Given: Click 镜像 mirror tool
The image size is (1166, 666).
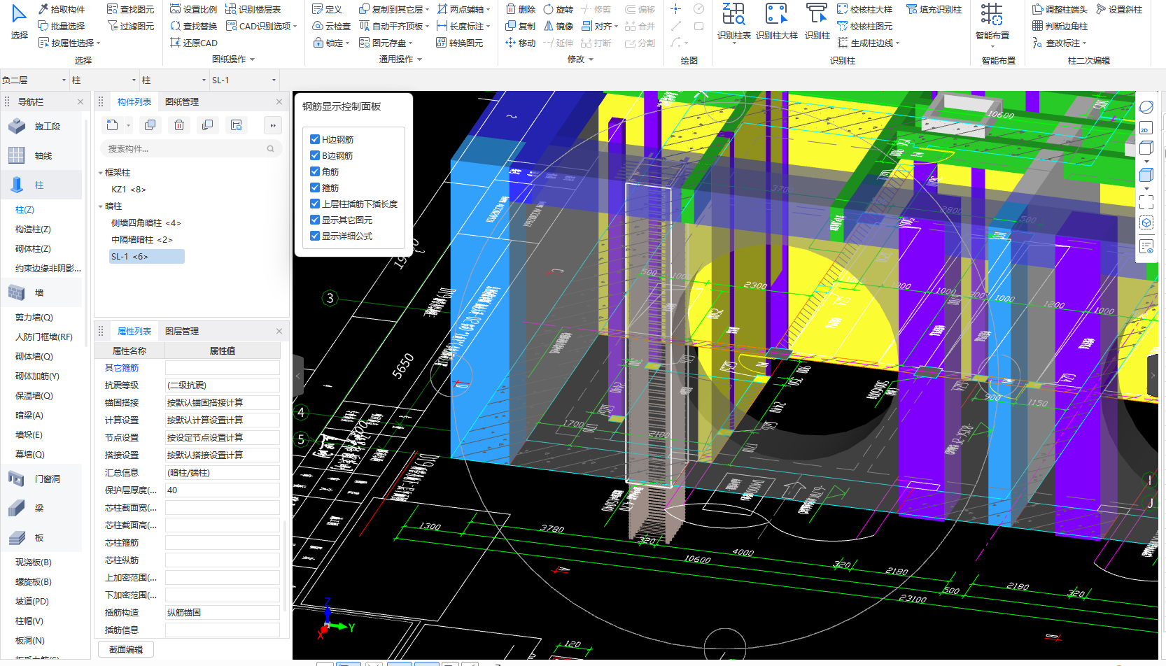Looking at the screenshot, I should coord(558,26).
